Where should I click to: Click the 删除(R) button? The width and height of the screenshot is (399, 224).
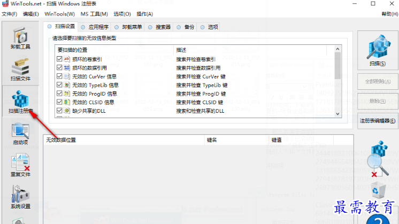[x=378, y=101]
